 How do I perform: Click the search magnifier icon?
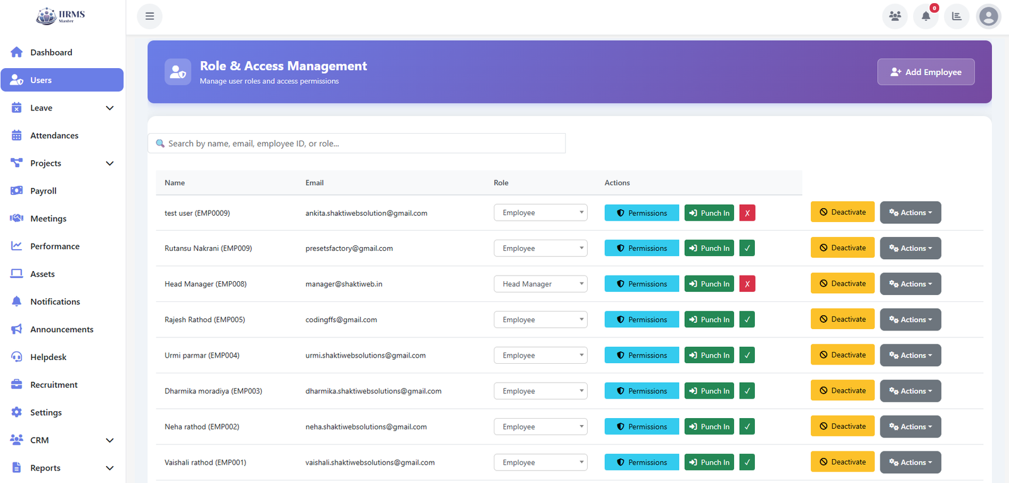[160, 143]
